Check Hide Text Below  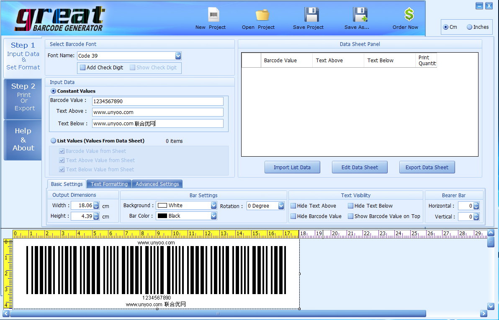point(351,206)
